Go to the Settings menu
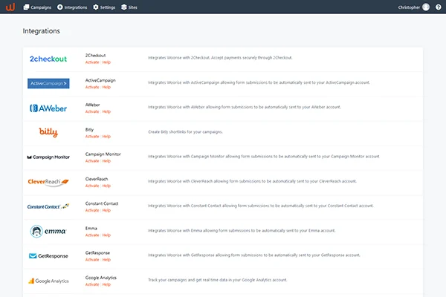 click(x=105, y=7)
